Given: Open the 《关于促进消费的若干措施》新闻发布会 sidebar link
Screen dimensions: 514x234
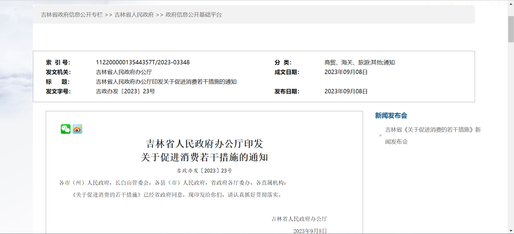Looking at the screenshot, I should (x=433, y=130).
